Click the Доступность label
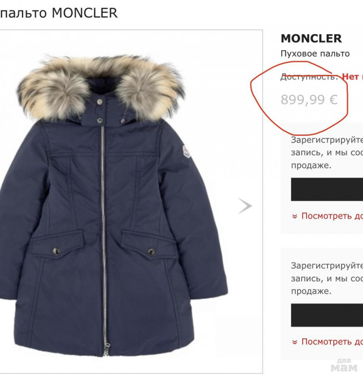Image resolution: width=363 pixels, height=377 pixels. click(309, 77)
